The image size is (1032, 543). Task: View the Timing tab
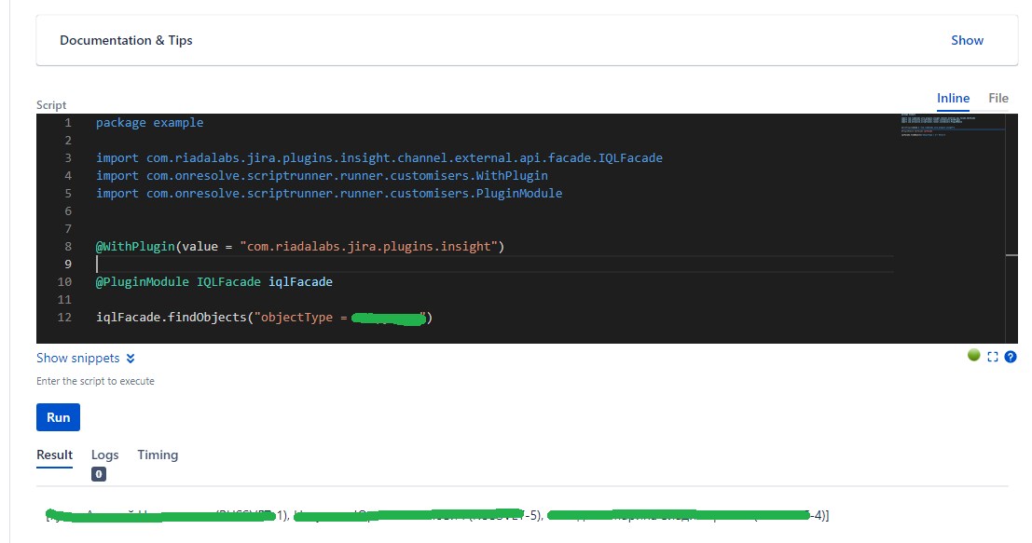157,455
